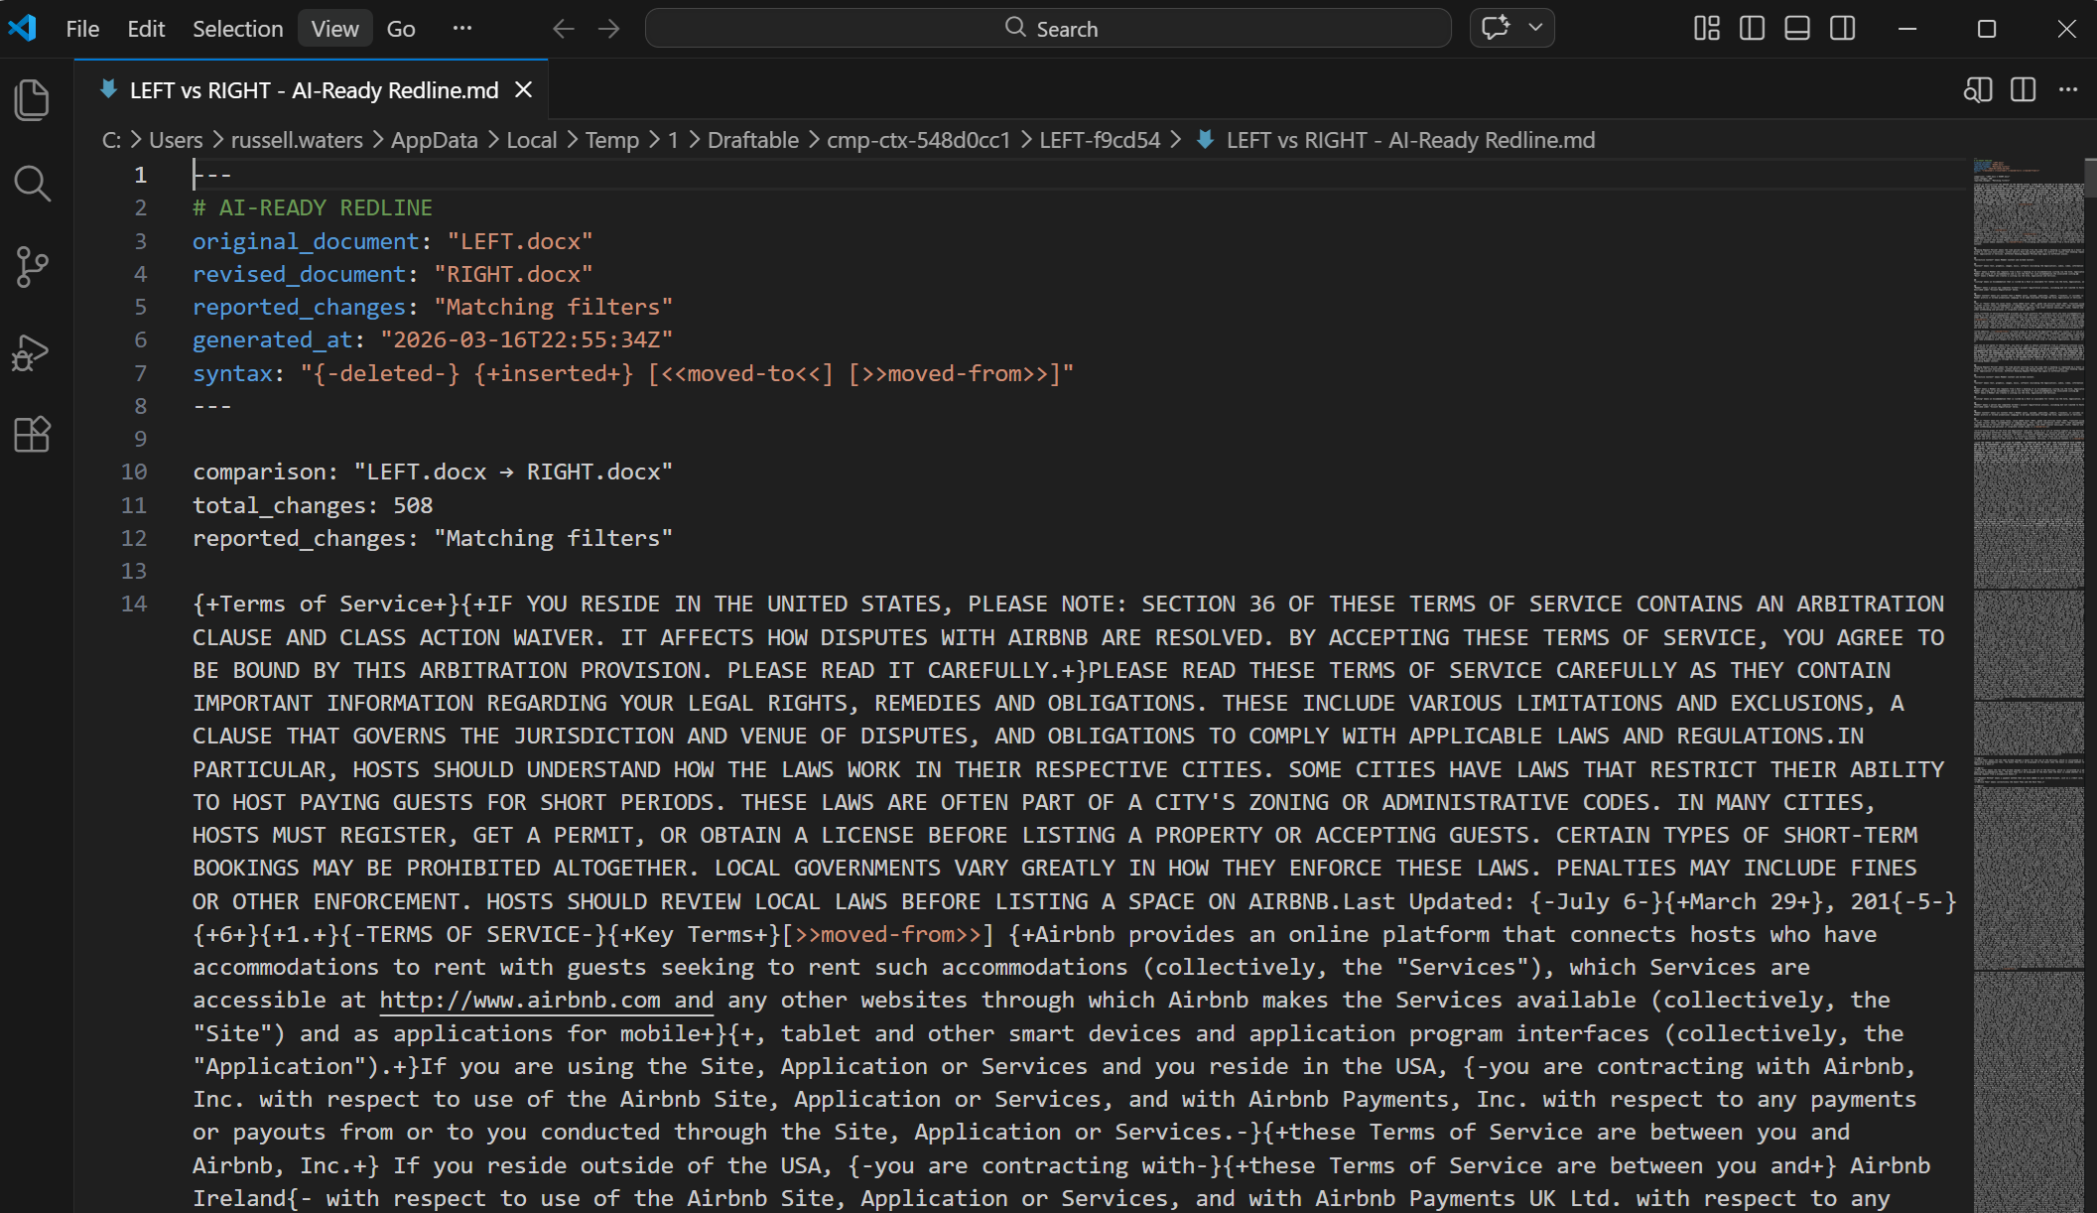Open the Customize Layout control
The width and height of the screenshot is (2097, 1213).
(1705, 28)
